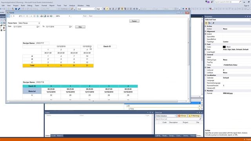Image resolution: width=251 pixels, height=141 pixels.
Task: Switch Properties panel to Categorized view
Action: pos(206,23)
